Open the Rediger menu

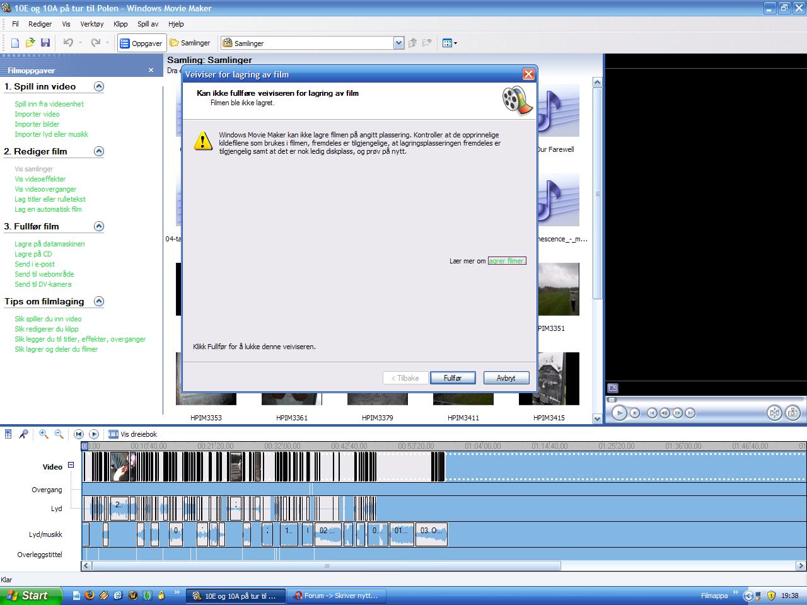(40, 24)
